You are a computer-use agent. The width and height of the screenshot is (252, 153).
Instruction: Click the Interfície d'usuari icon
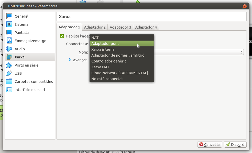coord(9,90)
